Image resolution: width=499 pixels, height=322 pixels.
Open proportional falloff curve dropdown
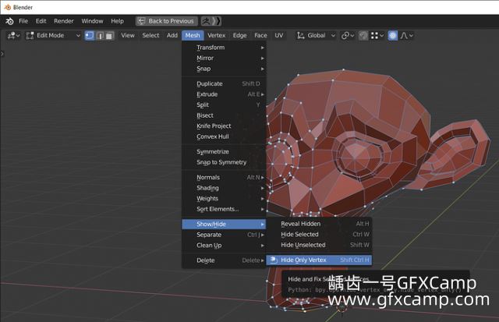[x=407, y=36]
